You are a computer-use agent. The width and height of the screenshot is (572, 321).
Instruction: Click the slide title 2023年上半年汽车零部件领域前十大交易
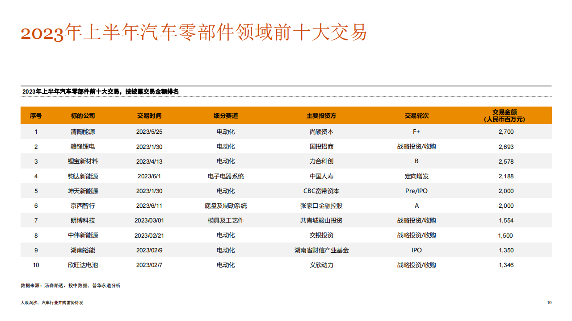pos(193,33)
